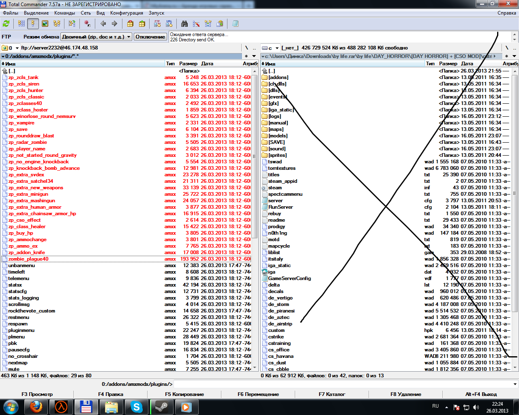Click F7 Каталог button
This screenshot has width=519, height=415.
pos(332,394)
